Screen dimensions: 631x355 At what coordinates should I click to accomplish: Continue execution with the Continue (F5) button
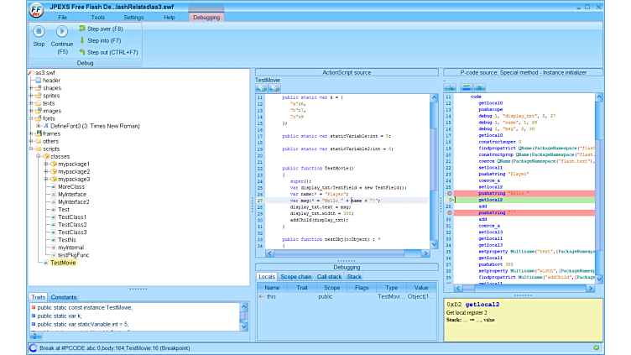(61, 39)
